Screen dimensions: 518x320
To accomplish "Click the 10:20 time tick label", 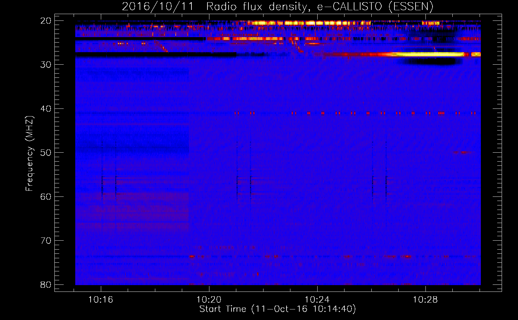I will (209, 300).
